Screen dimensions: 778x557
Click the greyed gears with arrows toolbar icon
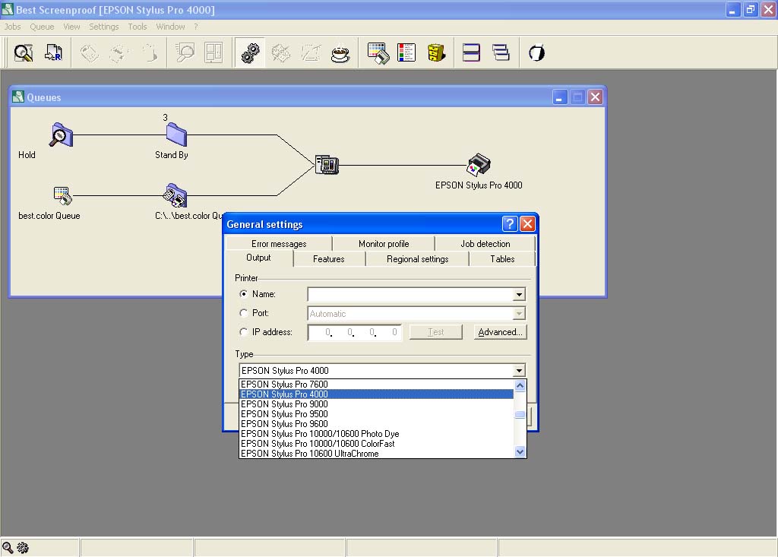280,52
